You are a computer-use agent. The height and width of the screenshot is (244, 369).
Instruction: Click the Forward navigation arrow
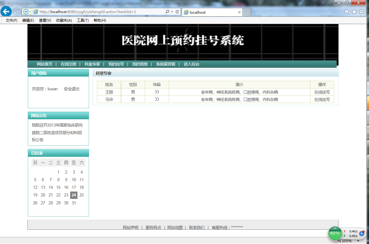tap(16, 11)
